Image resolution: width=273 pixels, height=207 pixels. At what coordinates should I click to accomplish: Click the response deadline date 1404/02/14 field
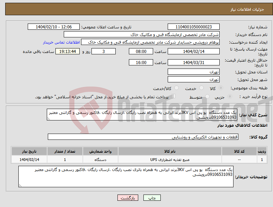click(x=194, y=51)
